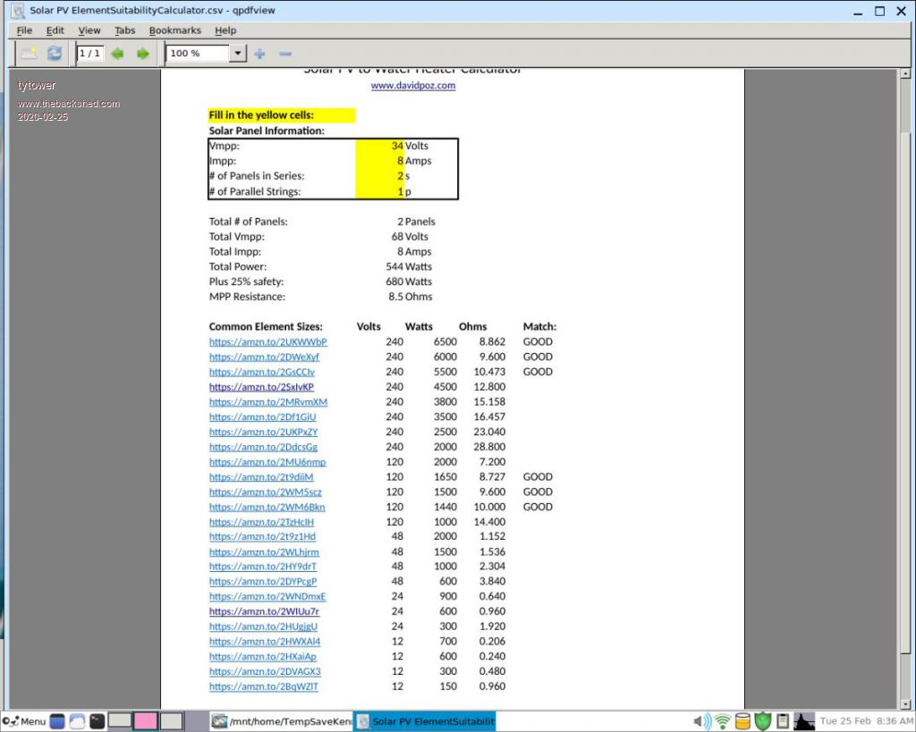The height and width of the screenshot is (732, 916).
Task: Open the Bookmarks menu
Action: 175,30
